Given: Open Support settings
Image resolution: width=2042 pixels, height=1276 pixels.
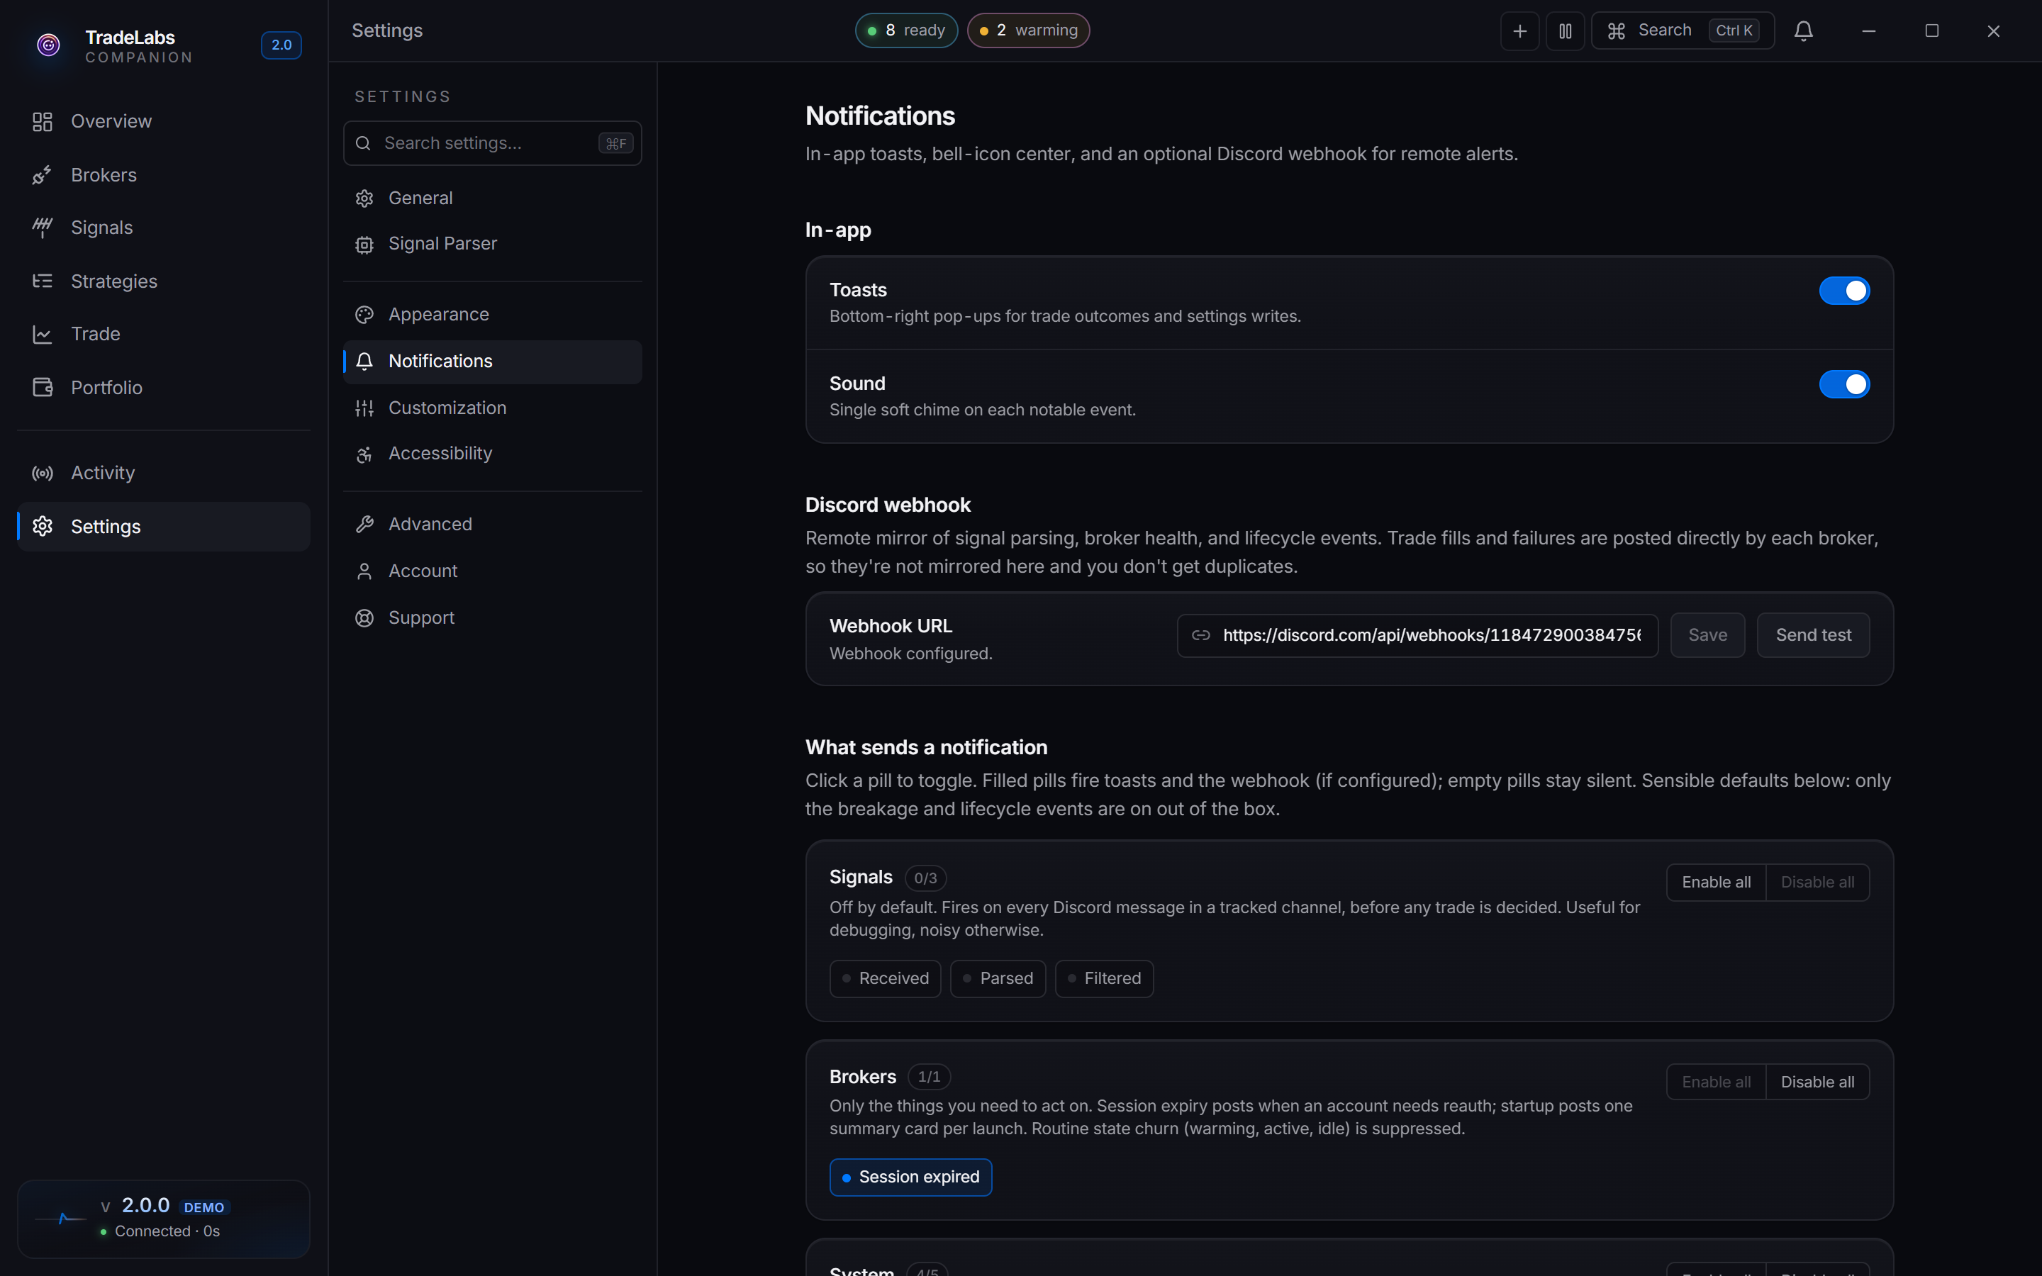Looking at the screenshot, I should tap(492, 619).
